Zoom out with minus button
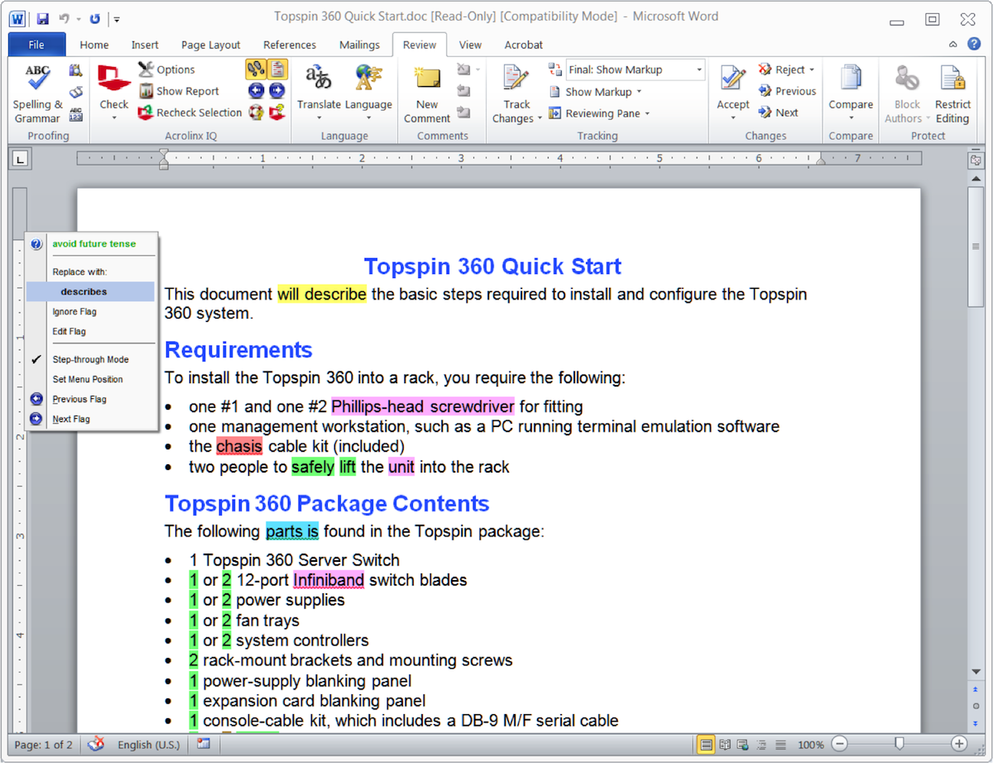The height and width of the screenshot is (763, 993). click(x=840, y=744)
